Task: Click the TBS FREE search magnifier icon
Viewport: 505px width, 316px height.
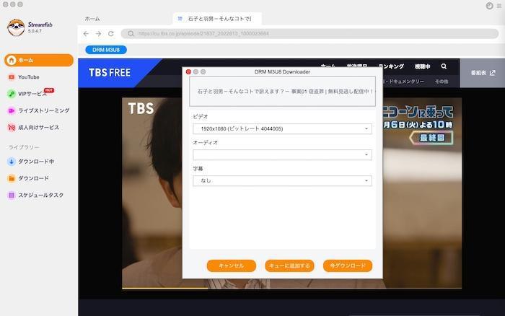Action: tap(444, 66)
